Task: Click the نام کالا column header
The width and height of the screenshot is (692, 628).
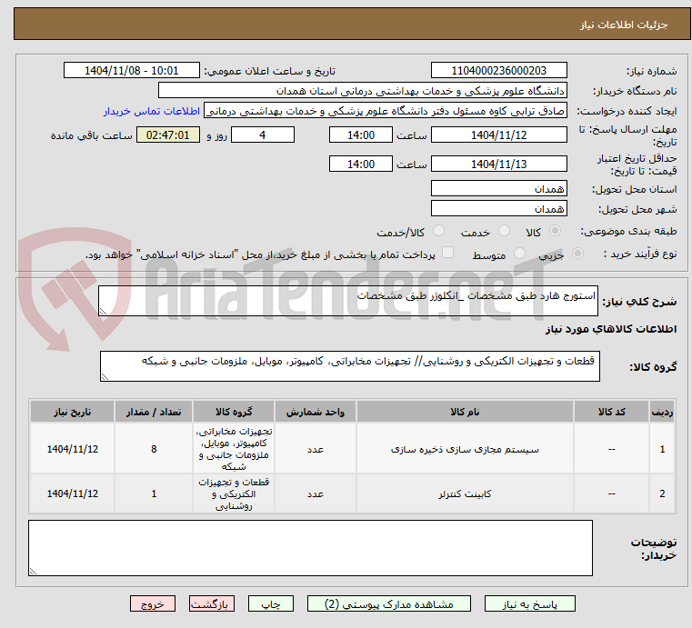Action: point(465,412)
